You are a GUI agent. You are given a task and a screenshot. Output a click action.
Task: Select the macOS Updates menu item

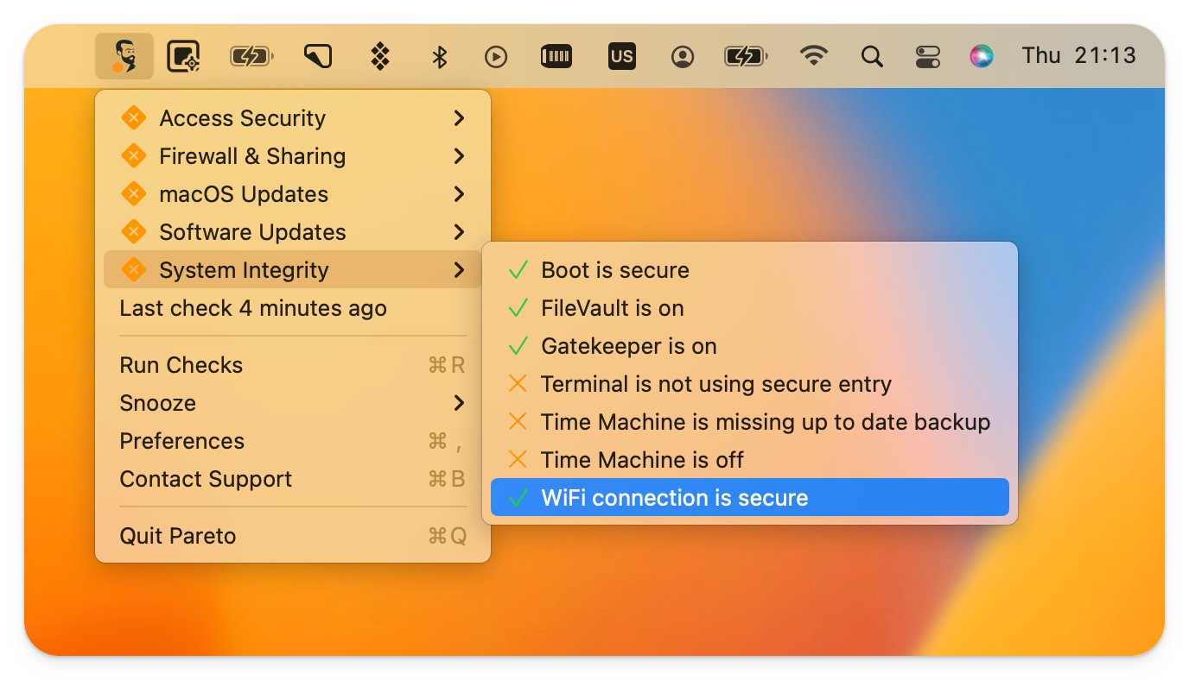[x=293, y=194]
